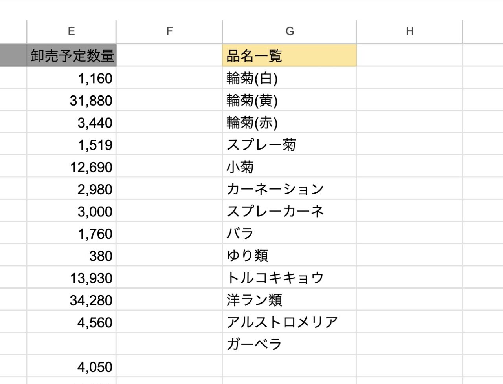Click the 小菊 cell
This screenshot has width=503, height=384.
point(290,166)
